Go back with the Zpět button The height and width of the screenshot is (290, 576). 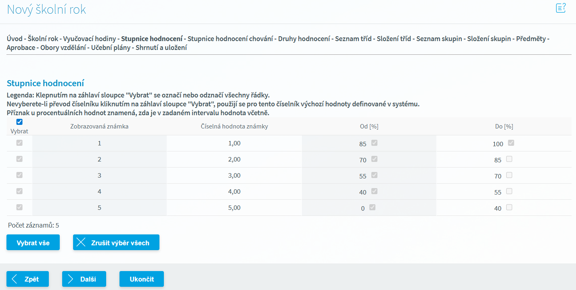pyautogui.click(x=27, y=279)
